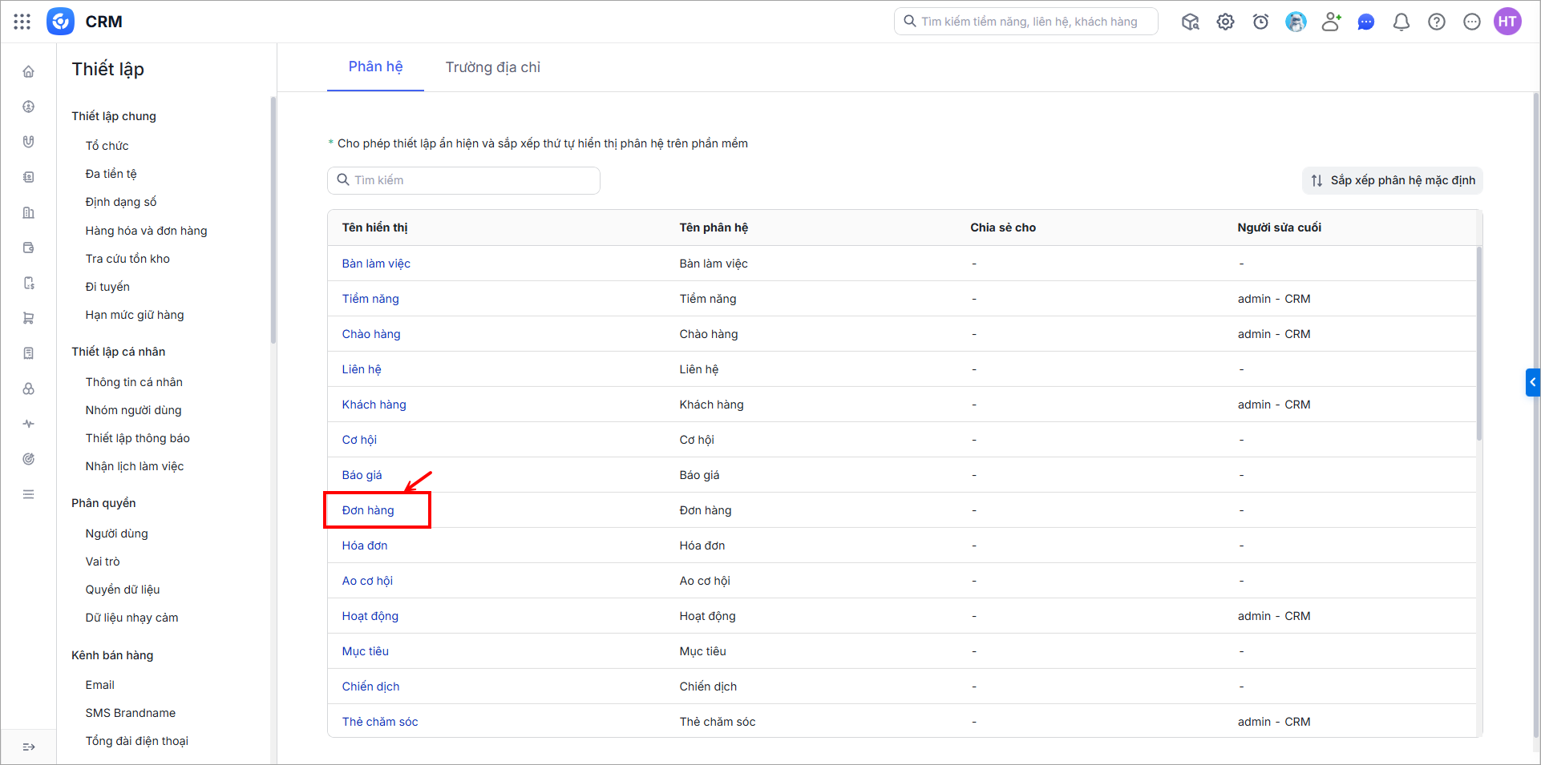The width and height of the screenshot is (1541, 765).
Task: Open the add user icon in header
Action: [1331, 22]
